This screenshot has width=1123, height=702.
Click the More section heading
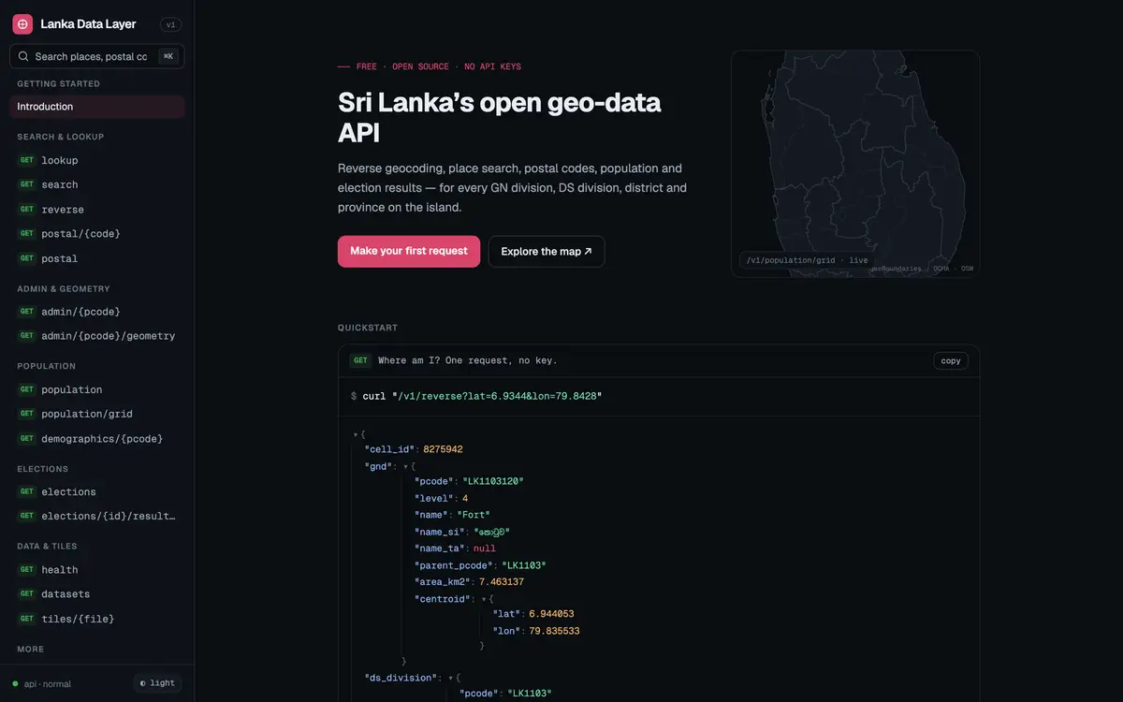point(30,649)
